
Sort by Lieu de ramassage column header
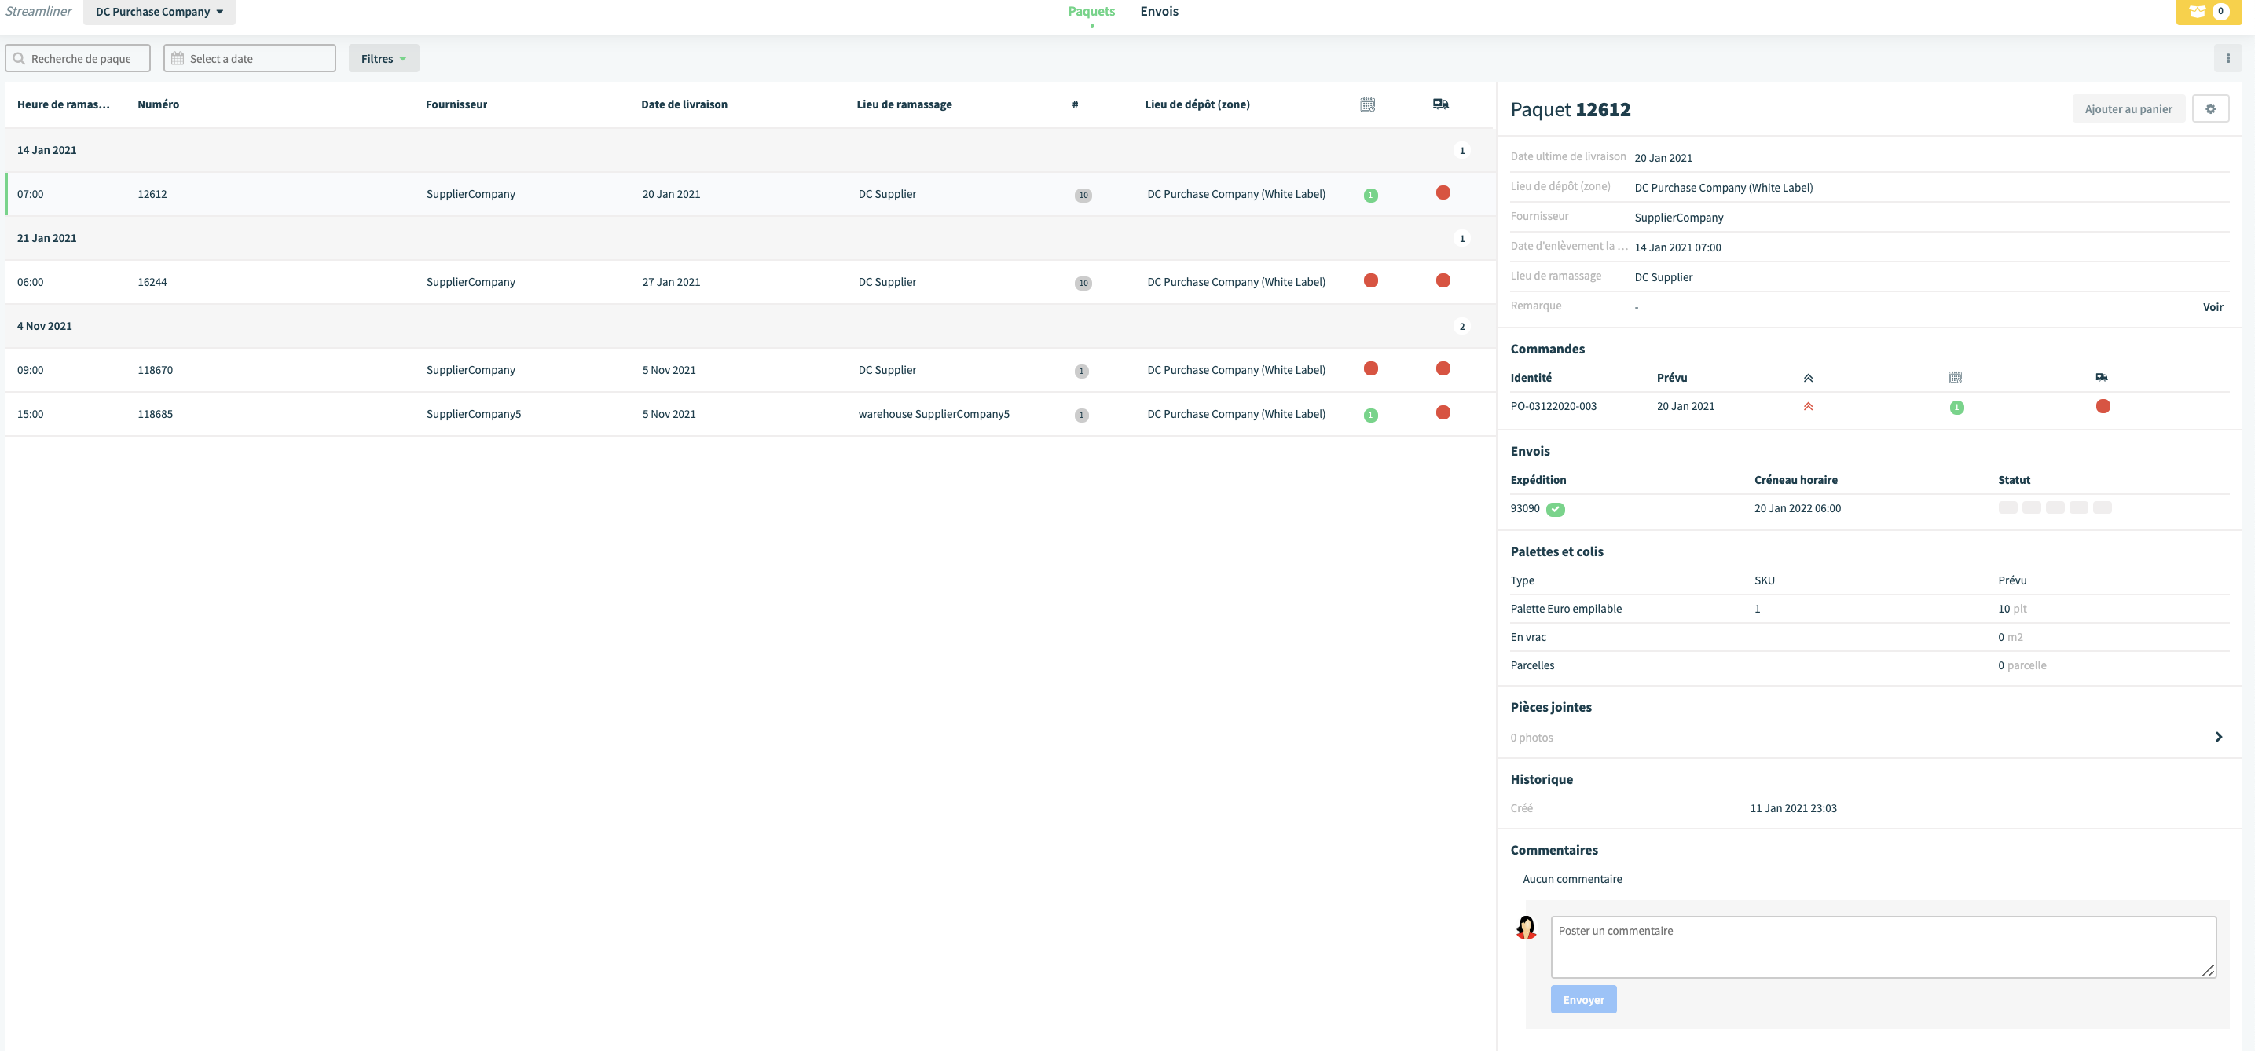tap(904, 104)
